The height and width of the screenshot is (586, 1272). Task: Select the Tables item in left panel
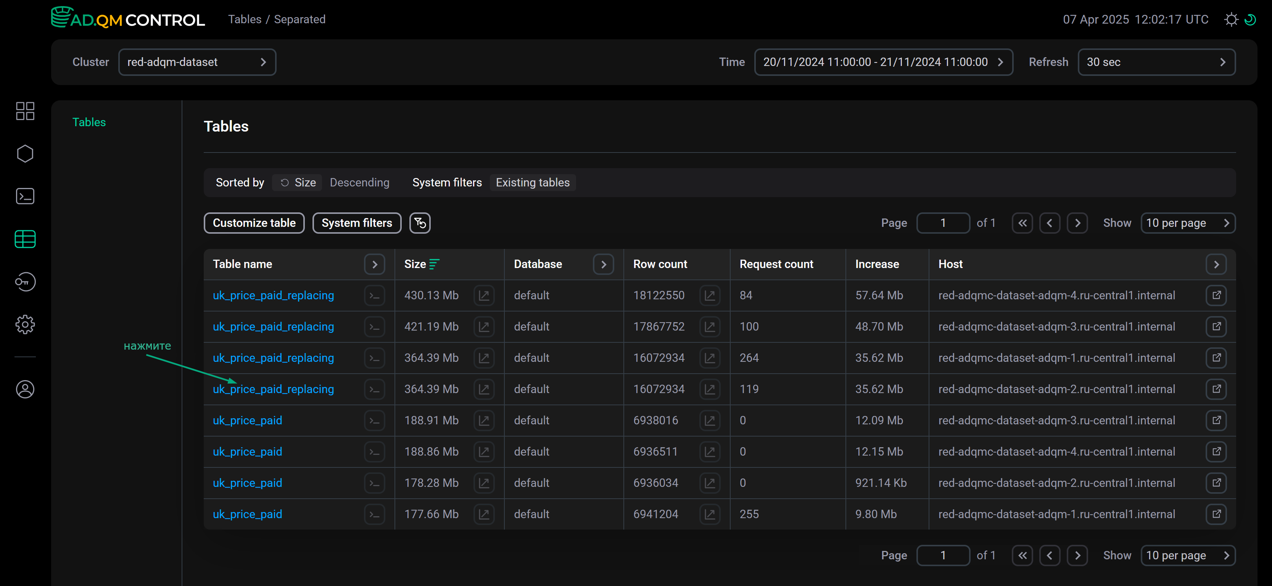[89, 122]
